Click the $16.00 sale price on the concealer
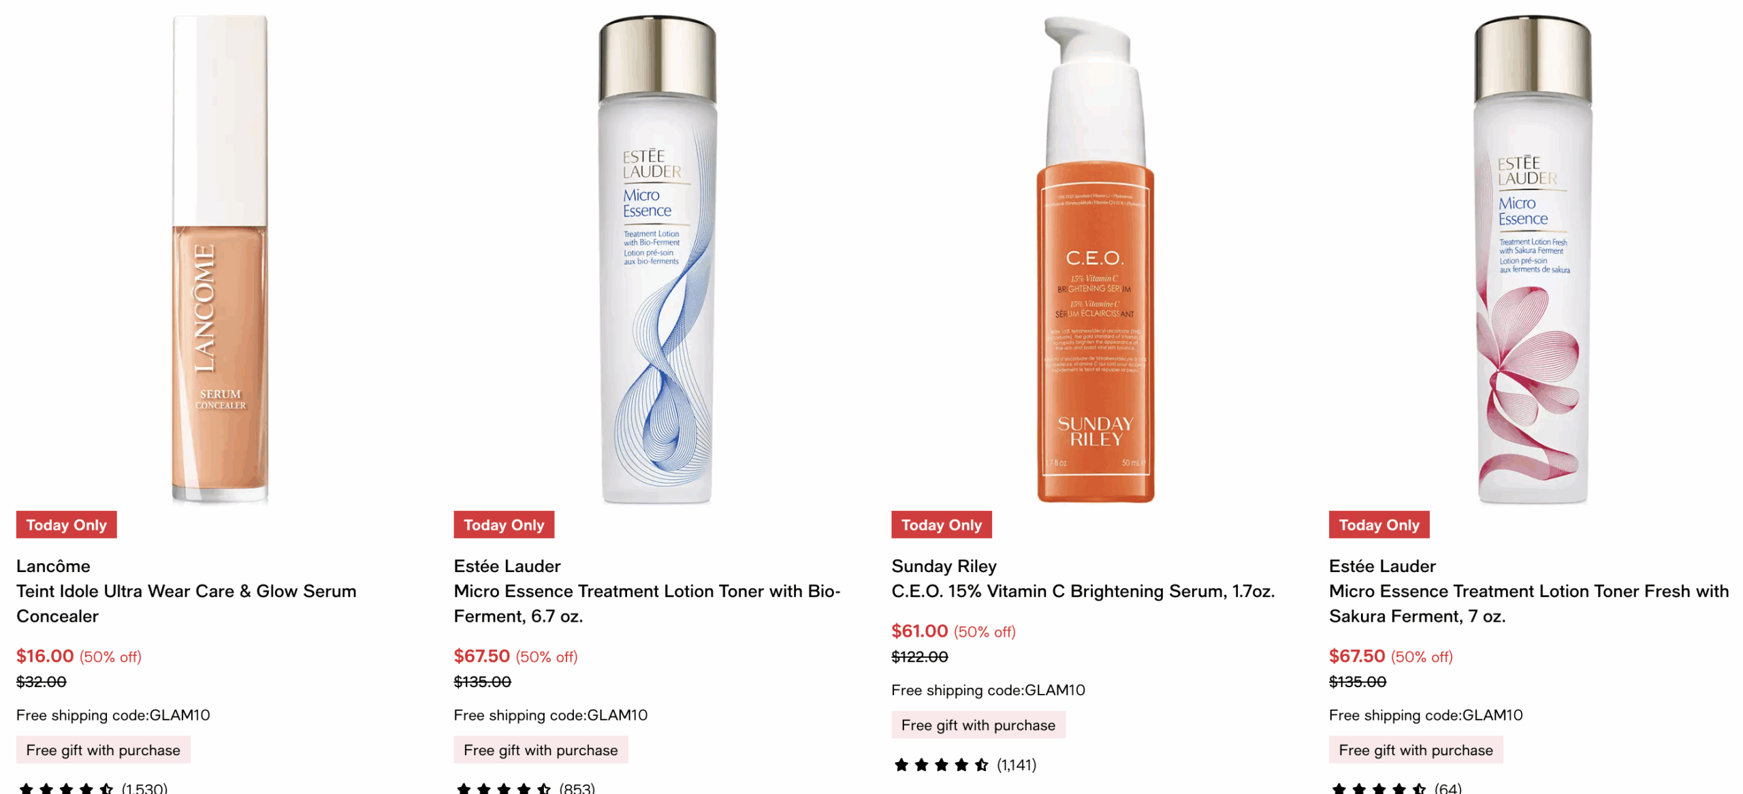This screenshot has height=794, width=1743. (x=45, y=656)
